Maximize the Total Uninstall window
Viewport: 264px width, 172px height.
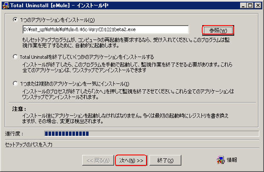pyautogui.click(x=250, y=6)
